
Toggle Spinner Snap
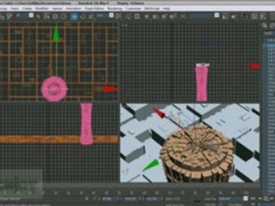[x=173, y=17]
